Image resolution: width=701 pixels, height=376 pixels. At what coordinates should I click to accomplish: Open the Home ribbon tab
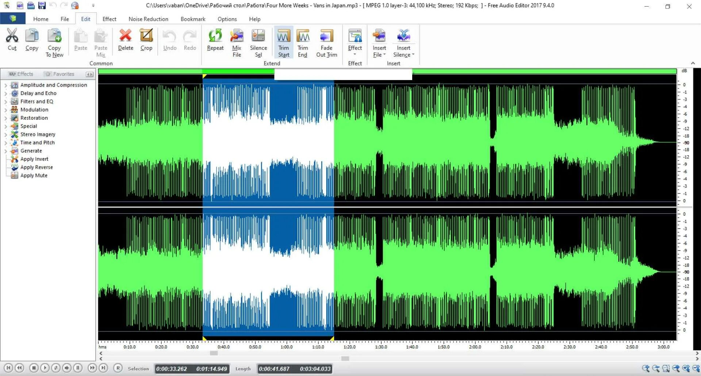[41, 19]
